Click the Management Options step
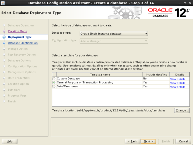This screenshot has height=145, width=193. point(22,72)
